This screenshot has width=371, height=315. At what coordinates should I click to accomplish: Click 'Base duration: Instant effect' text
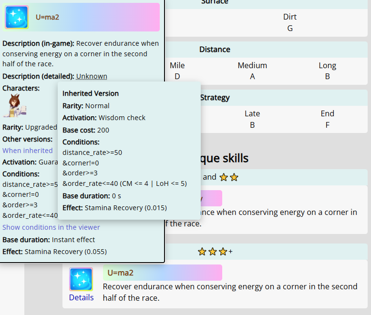(x=49, y=240)
